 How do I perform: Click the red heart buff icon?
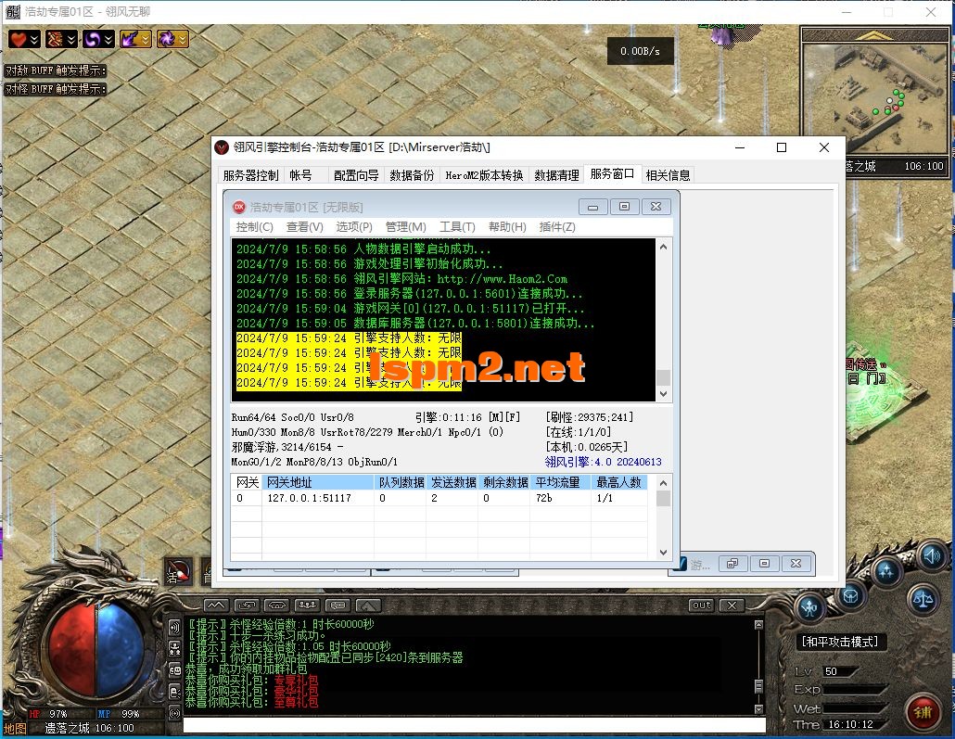[19, 40]
